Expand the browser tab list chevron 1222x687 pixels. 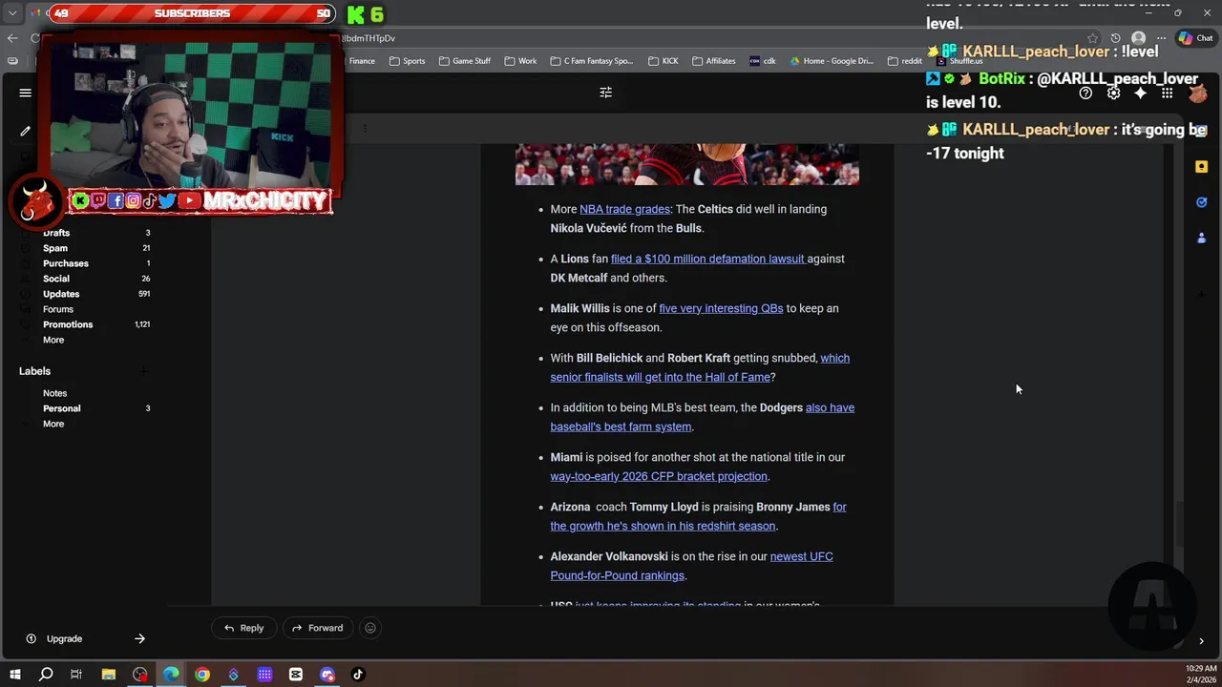pyautogui.click(x=12, y=13)
